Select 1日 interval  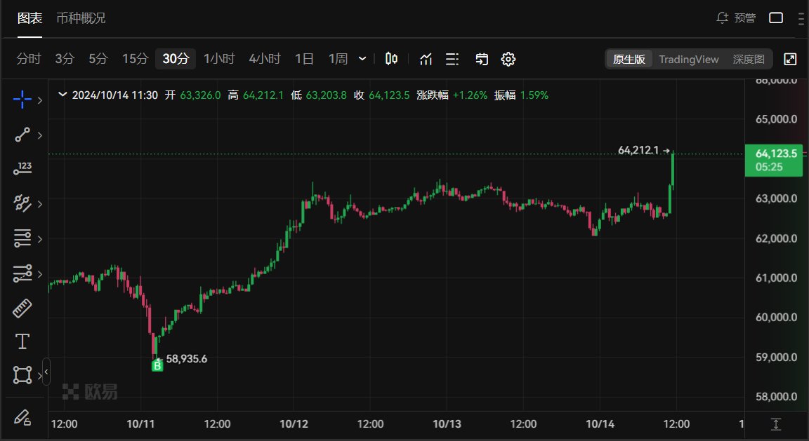click(304, 59)
